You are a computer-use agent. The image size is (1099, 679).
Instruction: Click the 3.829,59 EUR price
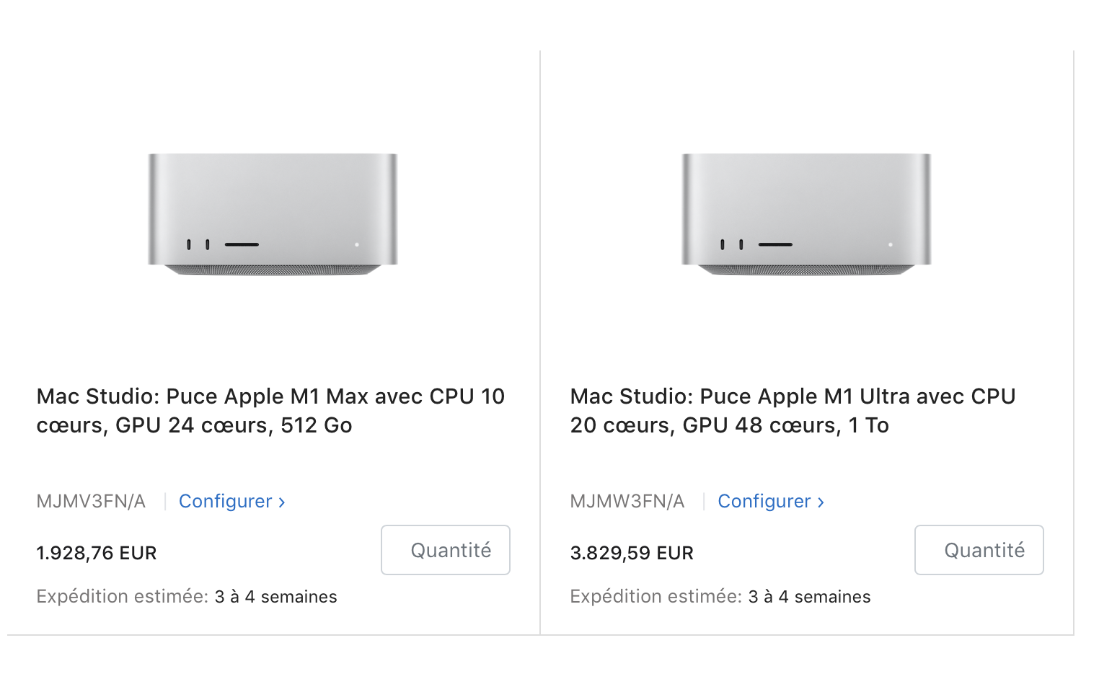coord(632,553)
